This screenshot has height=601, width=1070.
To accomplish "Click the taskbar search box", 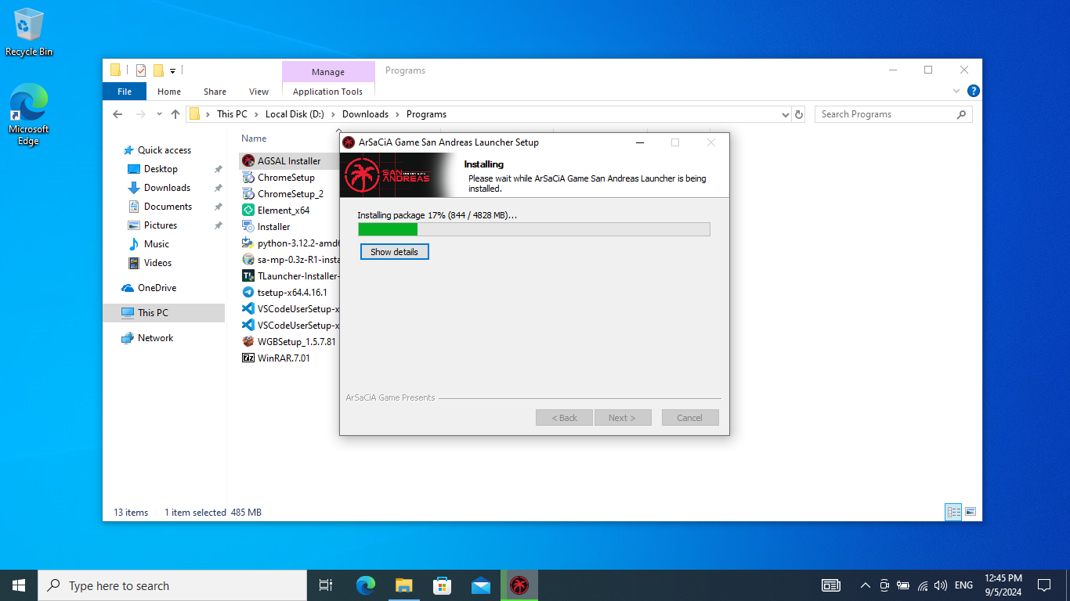I will tap(172, 585).
